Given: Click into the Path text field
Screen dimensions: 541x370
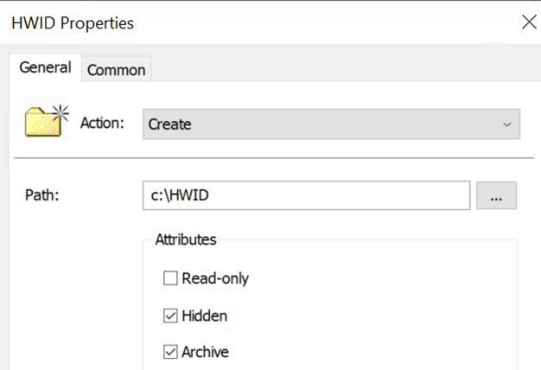Looking at the screenshot, I should [346, 195].
